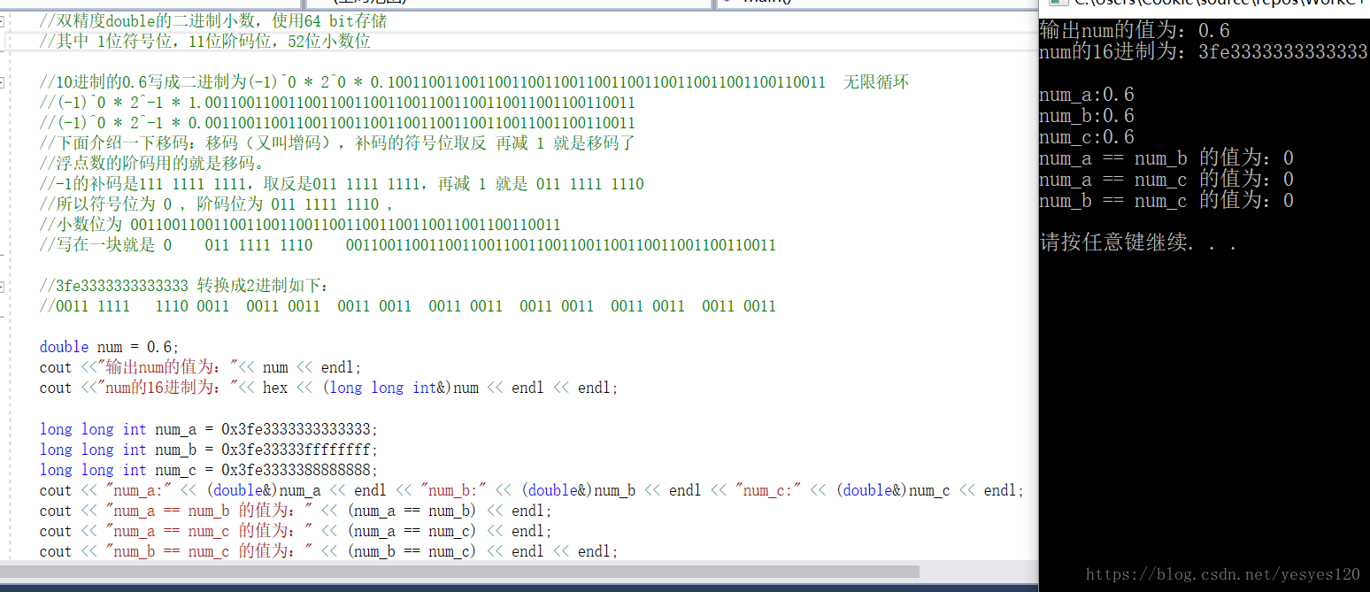Click comment line 所以符号位为 0
The height and width of the screenshot is (592, 1370).
coord(217,204)
